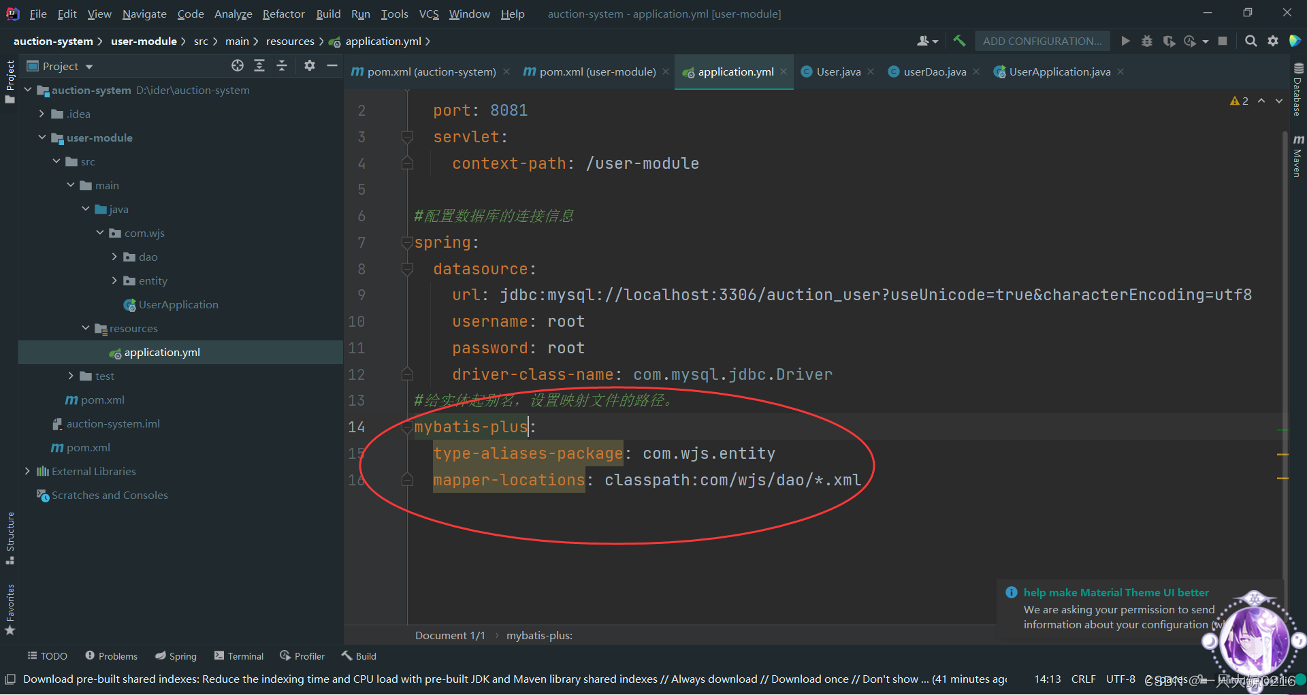
Task: Open the Profiler run icon in toolbar
Action: point(1191,41)
